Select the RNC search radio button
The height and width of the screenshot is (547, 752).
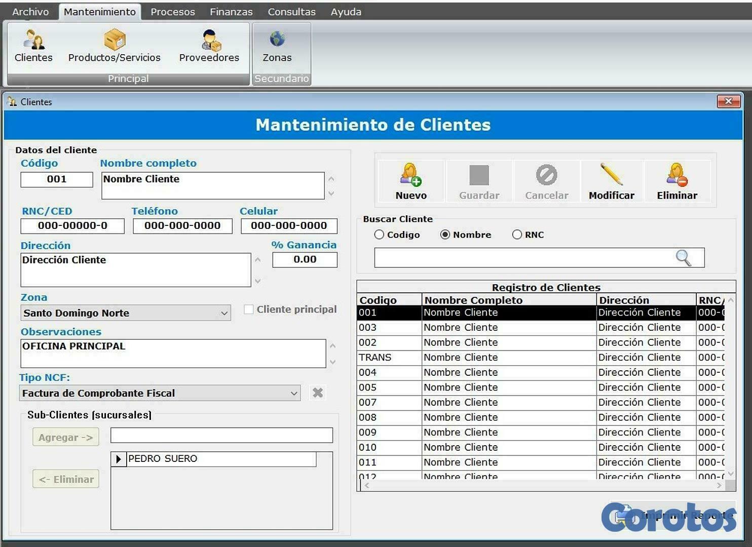pyautogui.click(x=517, y=235)
